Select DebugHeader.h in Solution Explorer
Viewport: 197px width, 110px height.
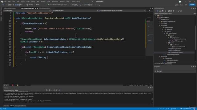point(176,49)
